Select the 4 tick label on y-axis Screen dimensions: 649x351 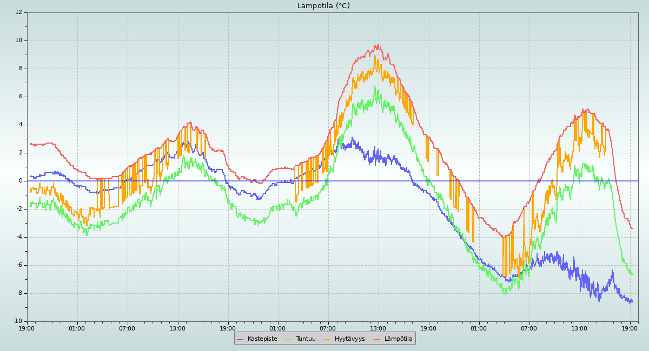click(x=21, y=125)
